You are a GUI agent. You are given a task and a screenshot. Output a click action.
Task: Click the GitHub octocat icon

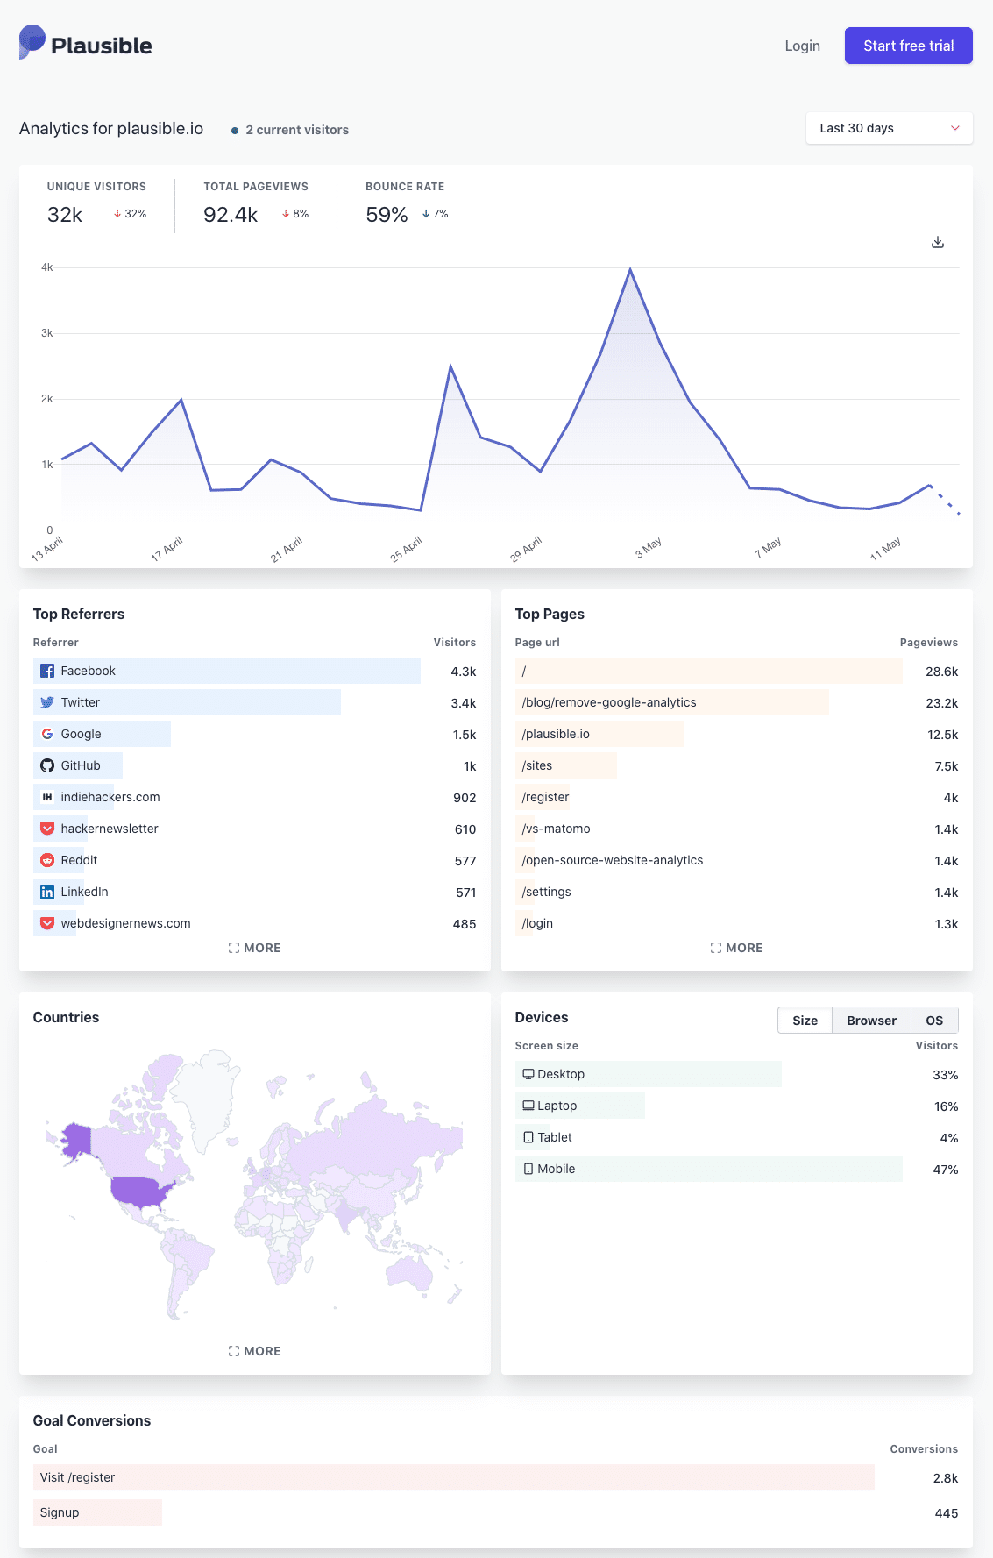click(x=47, y=766)
